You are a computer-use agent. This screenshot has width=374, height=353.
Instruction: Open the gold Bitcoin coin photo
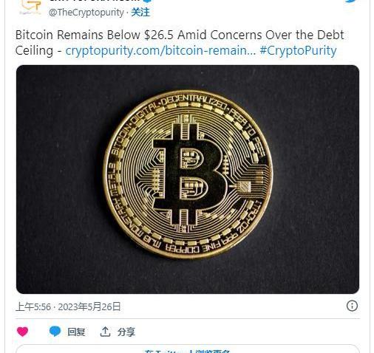188,174
